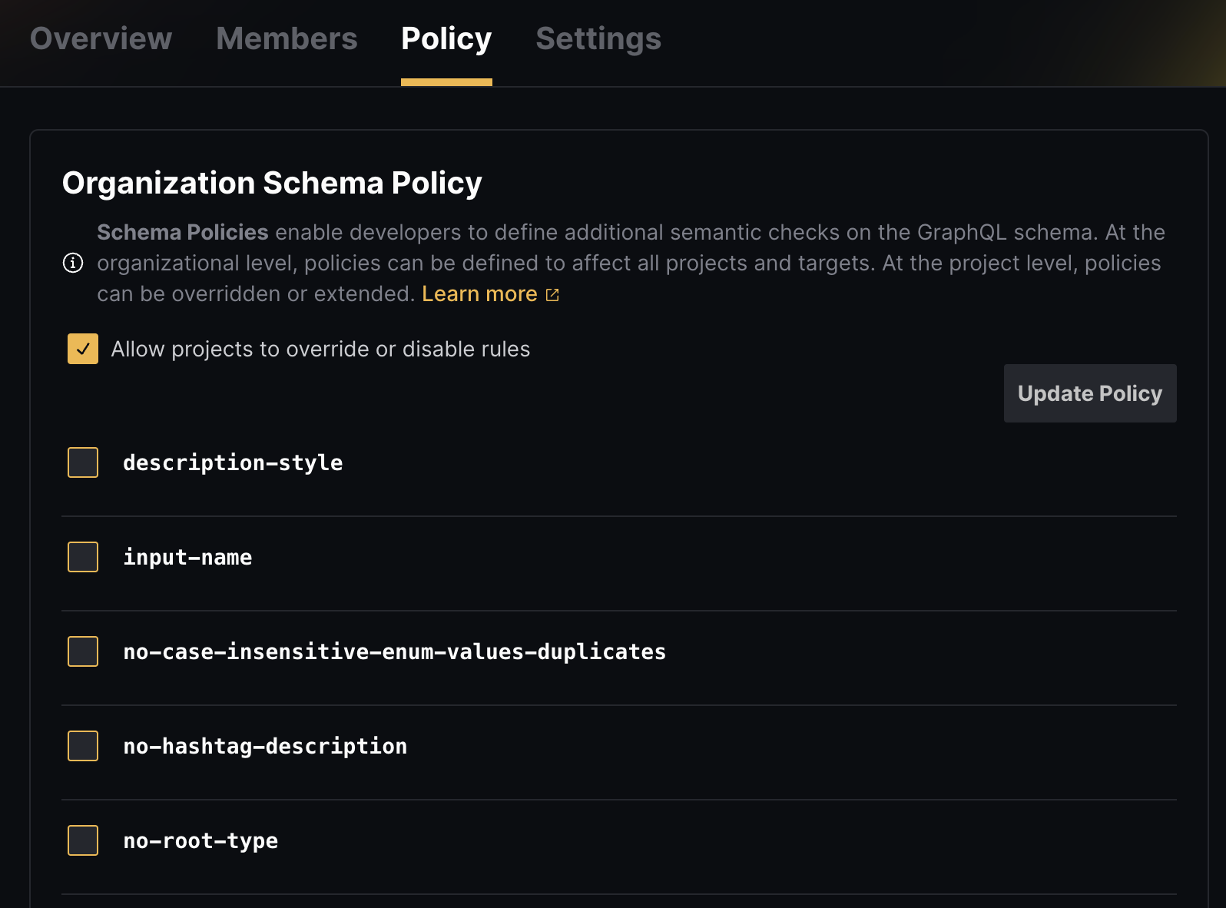This screenshot has height=908, width=1226.
Task: Tick the input-name rule checkbox
Action: pyautogui.click(x=83, y=557)
